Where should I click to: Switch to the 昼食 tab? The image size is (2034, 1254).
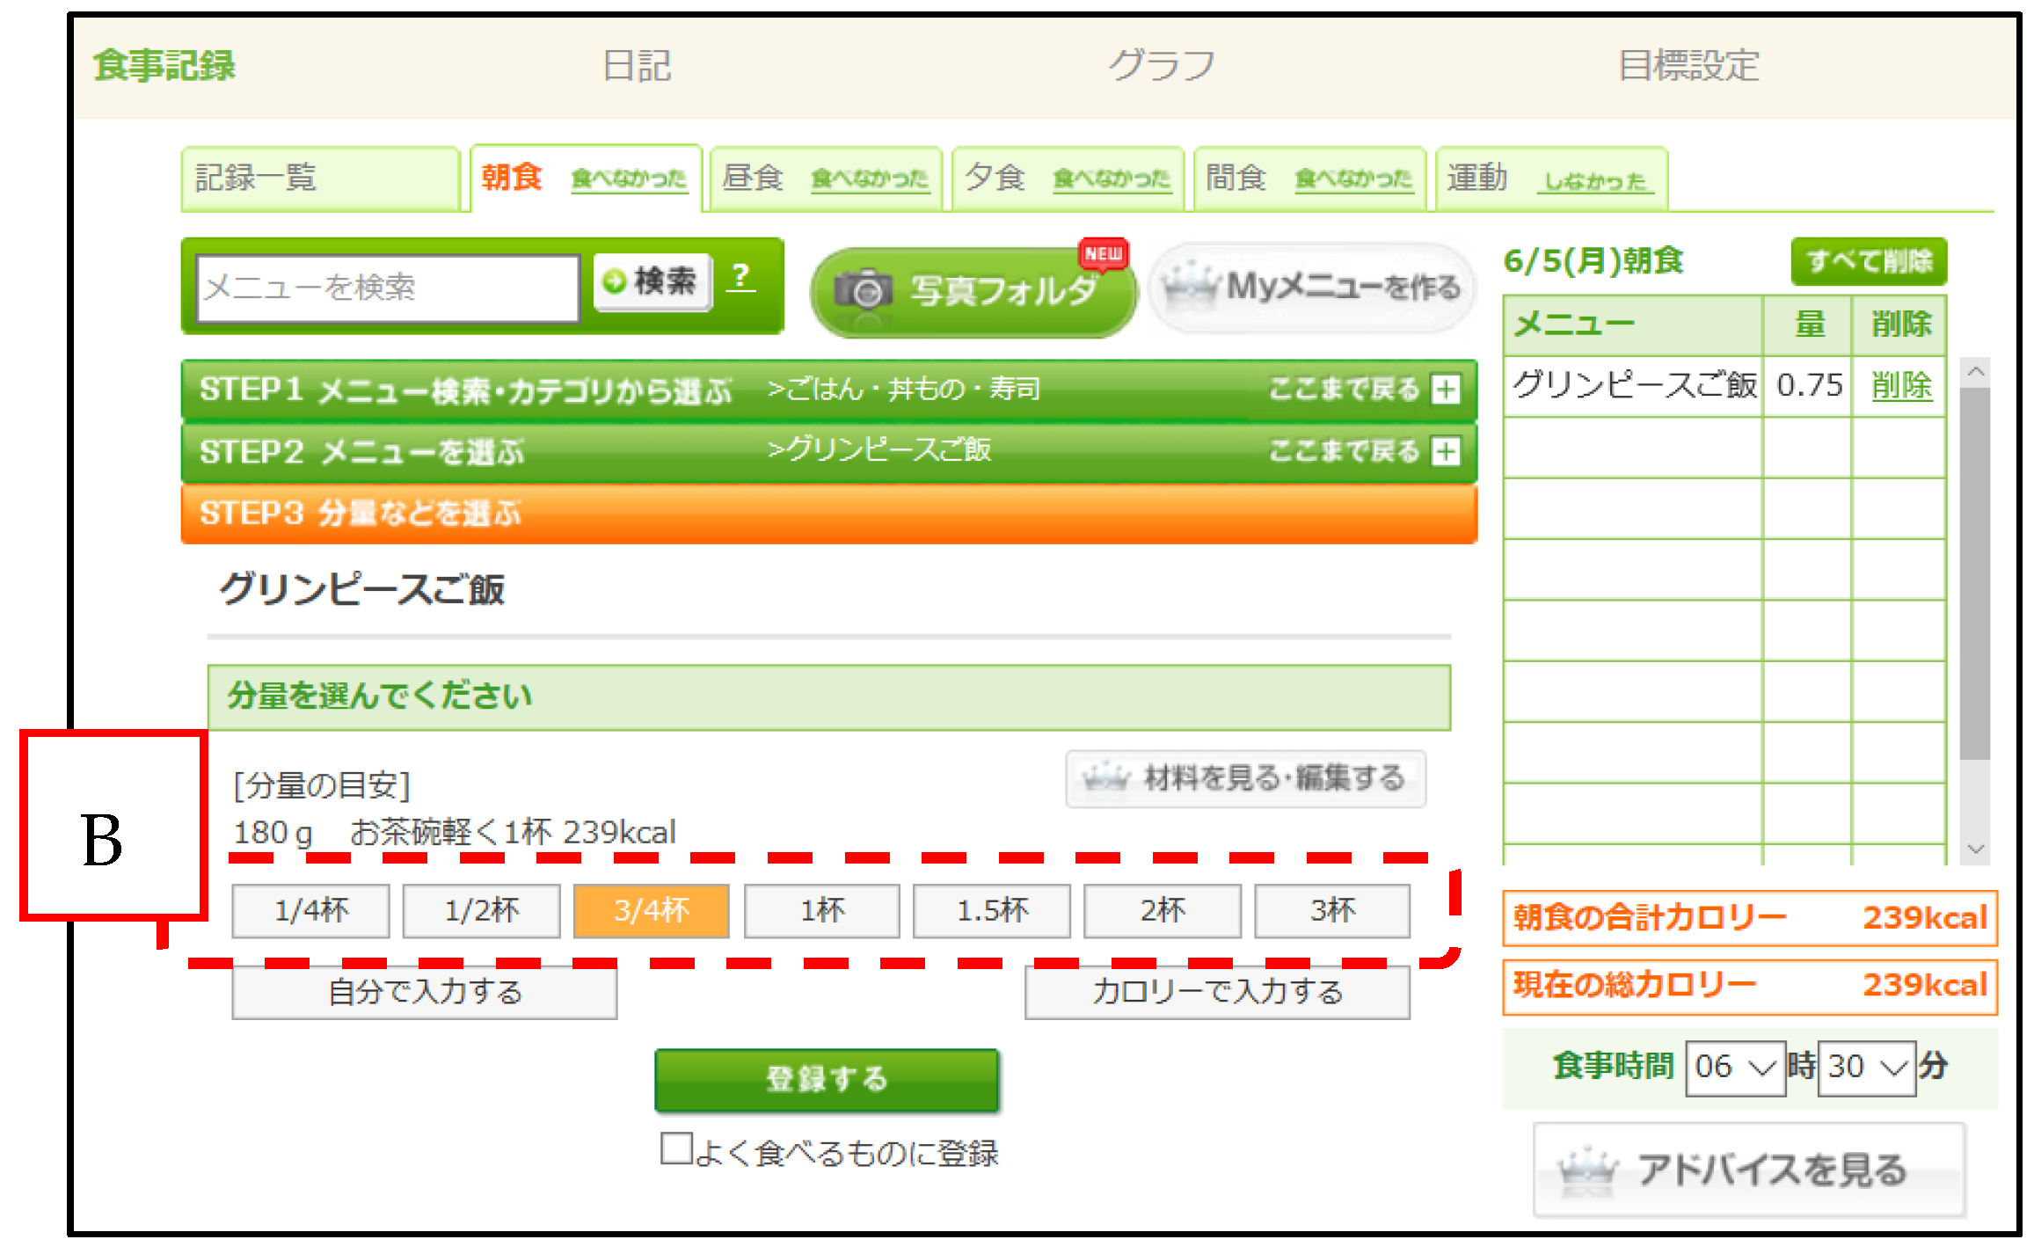753,179
